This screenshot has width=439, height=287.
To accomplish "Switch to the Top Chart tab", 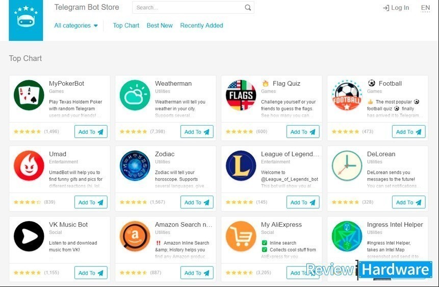I will [x=126, y=26].
